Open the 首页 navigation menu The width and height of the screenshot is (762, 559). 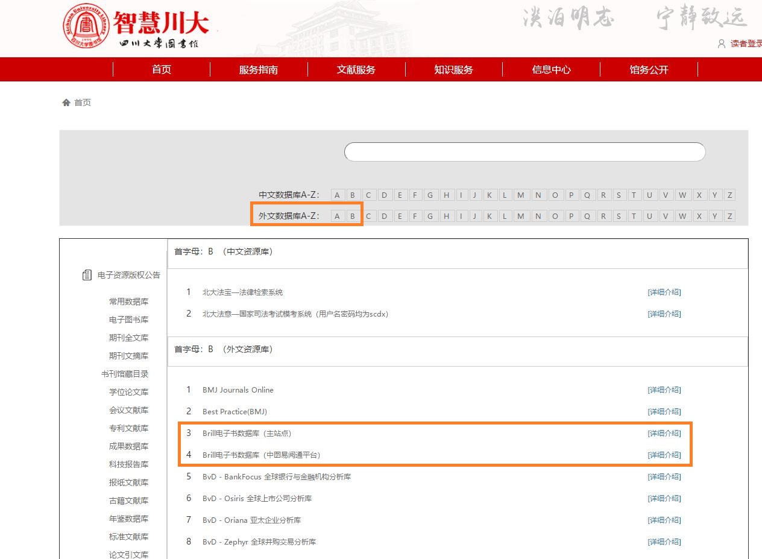tap(162, 69)
